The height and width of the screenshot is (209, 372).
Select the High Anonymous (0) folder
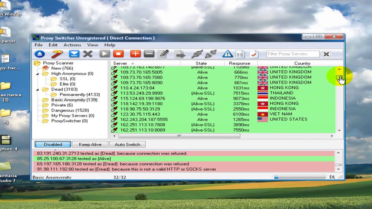tap(72, 74)
